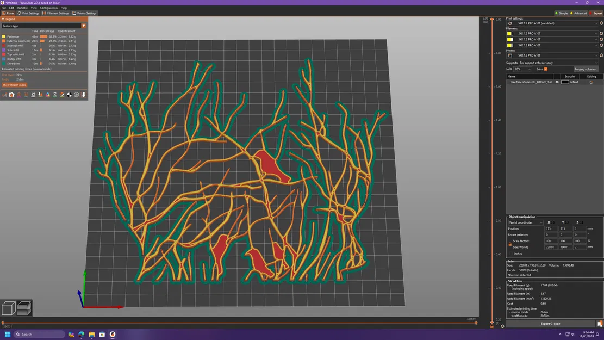Click gear icon beside second Filament preset
Image resolution: width=604 pixels, height=340 pixels.
tap(601, 39)
